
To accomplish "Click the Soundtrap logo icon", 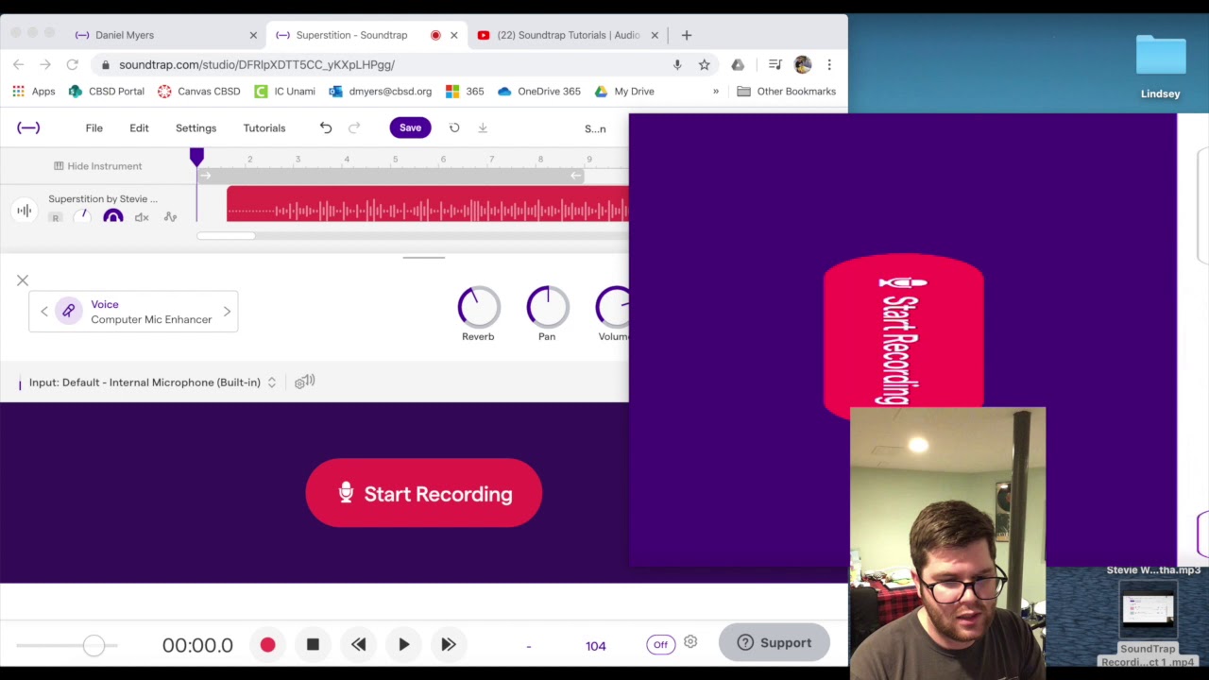I will [x=28, y=127].
